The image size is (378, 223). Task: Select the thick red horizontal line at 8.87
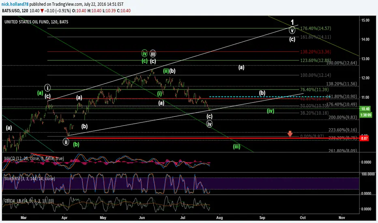[213, 138]
